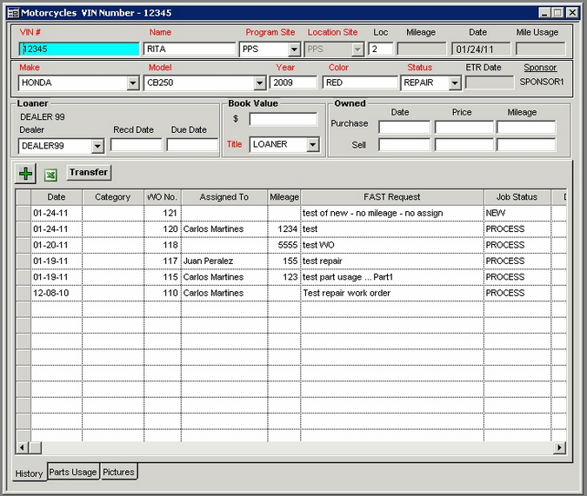Open the Pictures tab

[x=118, y=473]
